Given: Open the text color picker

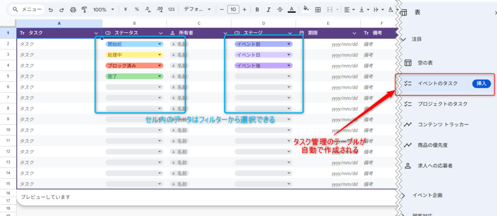Looking at the screenshot, I should [291, 10].
